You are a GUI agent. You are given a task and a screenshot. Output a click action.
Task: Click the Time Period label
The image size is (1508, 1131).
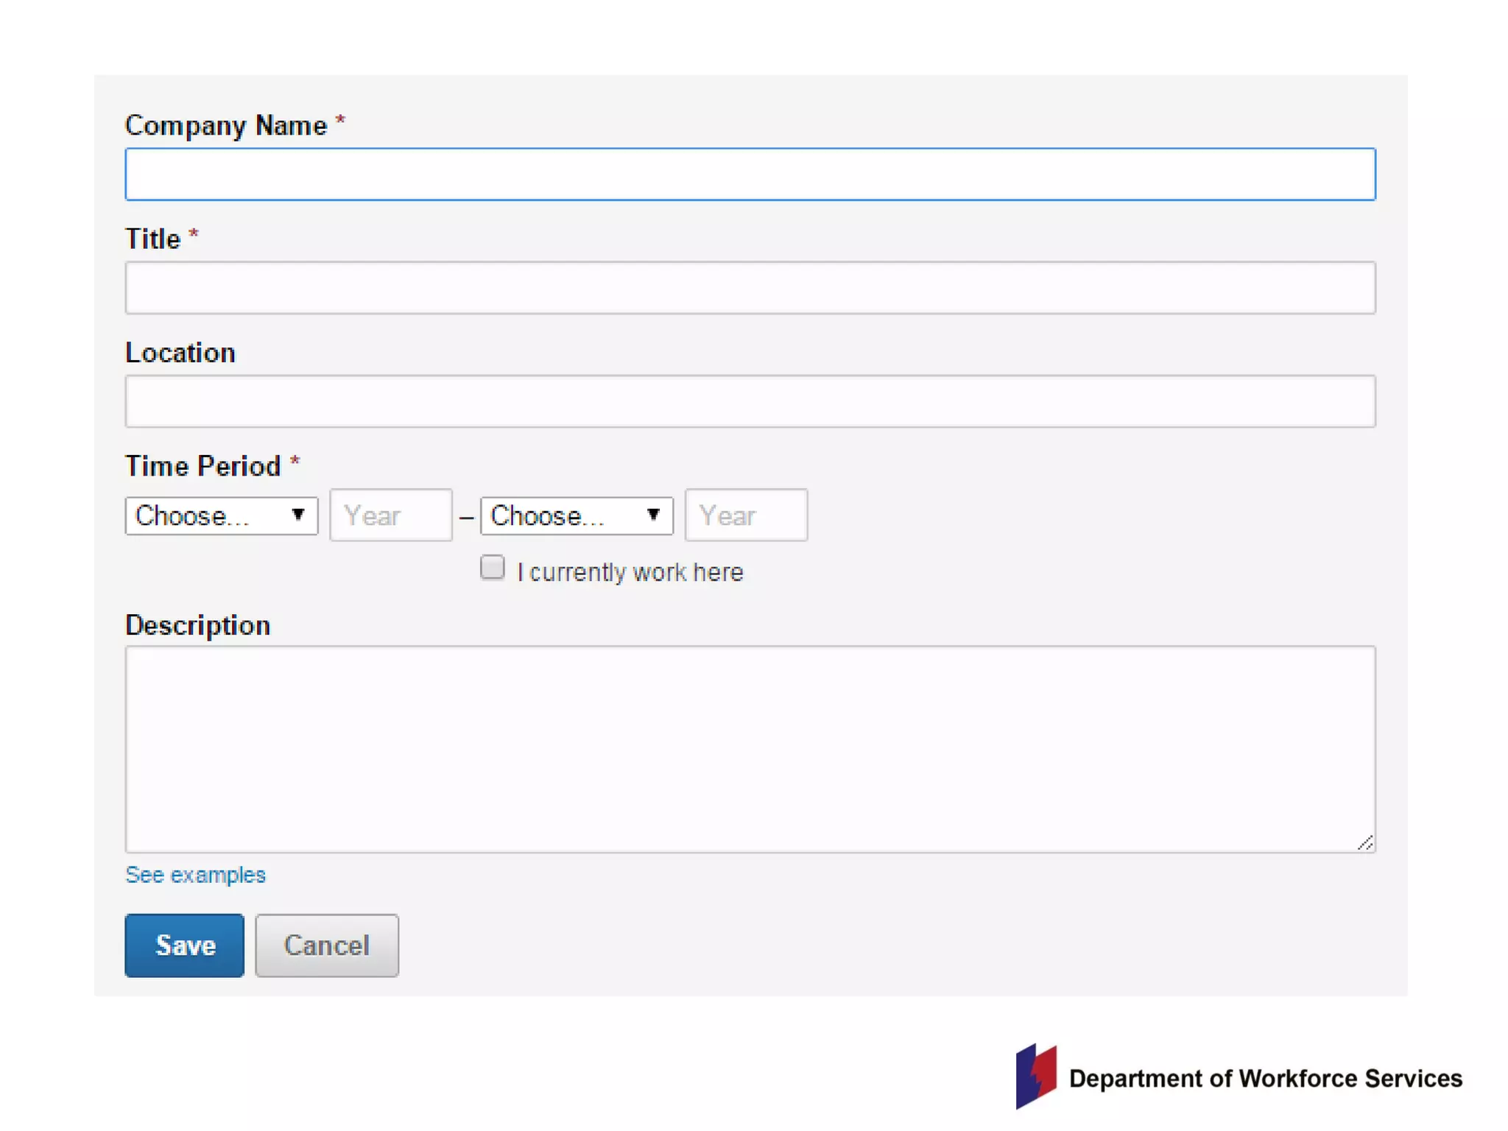(x=203, y=466)
